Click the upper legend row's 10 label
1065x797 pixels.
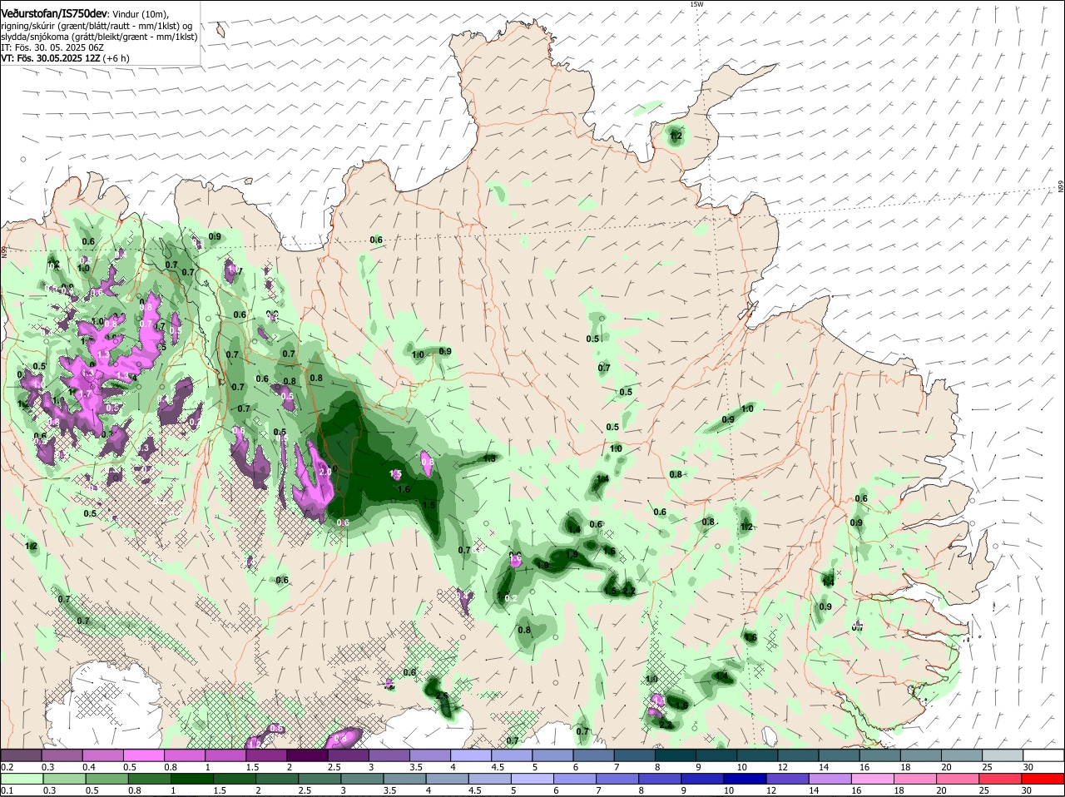(x=741, y=767)
